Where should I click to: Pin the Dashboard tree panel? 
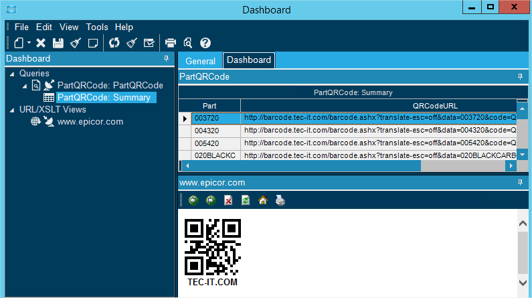click(x=166, y=59)
